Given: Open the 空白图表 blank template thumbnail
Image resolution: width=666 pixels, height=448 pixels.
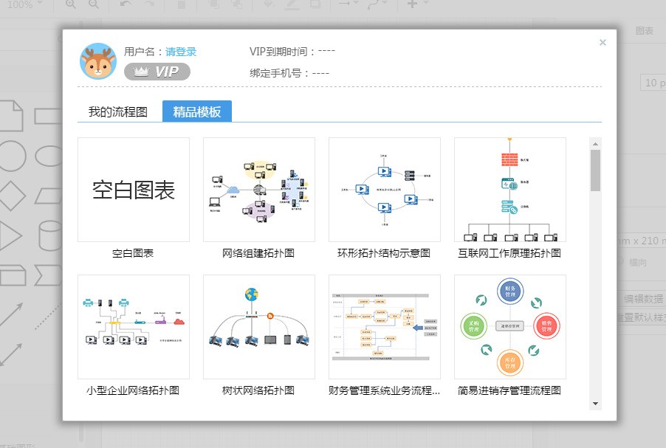Looking at the screenshot, I should pos(134,190).
